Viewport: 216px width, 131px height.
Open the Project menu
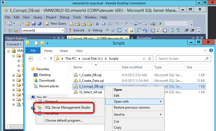[x=51, y=17]
